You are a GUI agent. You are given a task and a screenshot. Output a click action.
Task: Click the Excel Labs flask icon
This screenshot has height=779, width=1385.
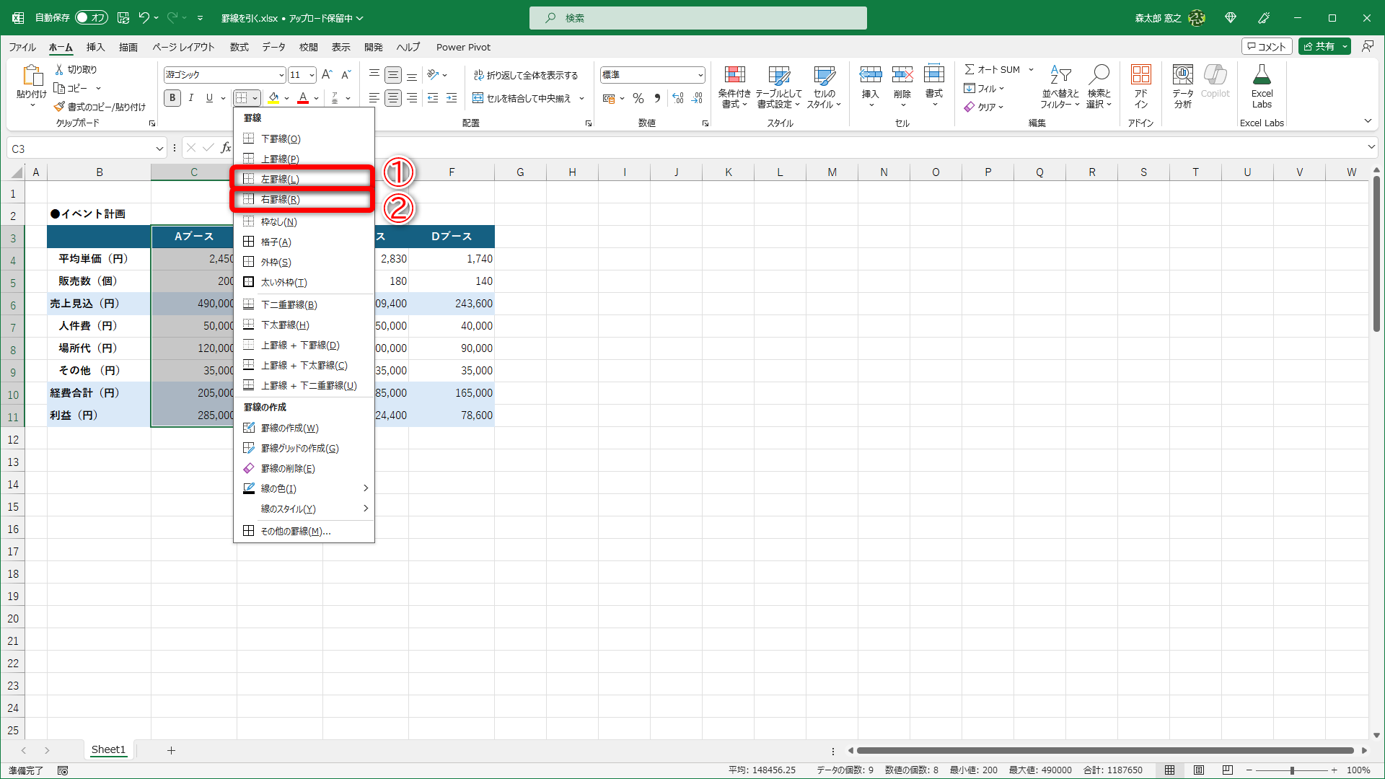pos(1262,75)
